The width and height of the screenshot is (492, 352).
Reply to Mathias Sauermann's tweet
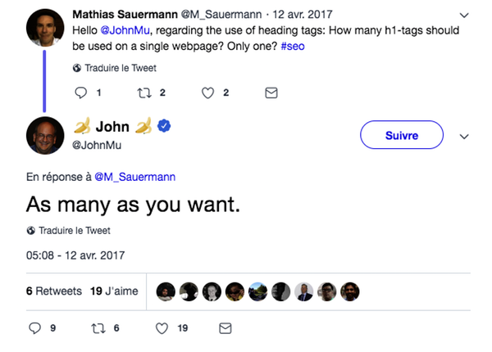tap(80, 93)
